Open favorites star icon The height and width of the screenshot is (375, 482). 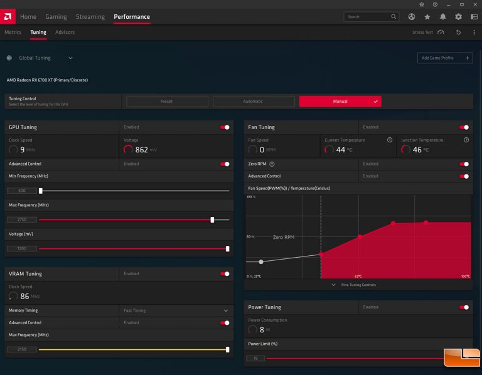click(x=427, y=17)
